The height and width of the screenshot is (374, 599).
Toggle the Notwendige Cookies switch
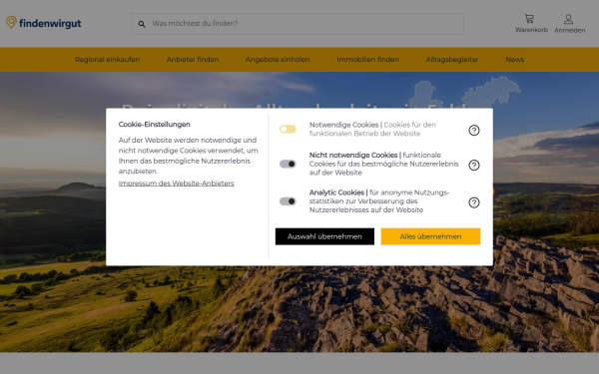(288, 129)
